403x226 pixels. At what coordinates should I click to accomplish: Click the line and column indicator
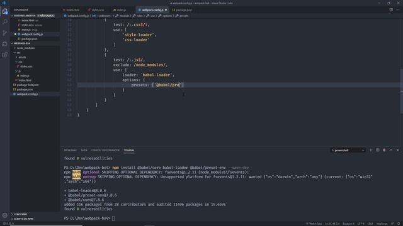tap(332, 223)
